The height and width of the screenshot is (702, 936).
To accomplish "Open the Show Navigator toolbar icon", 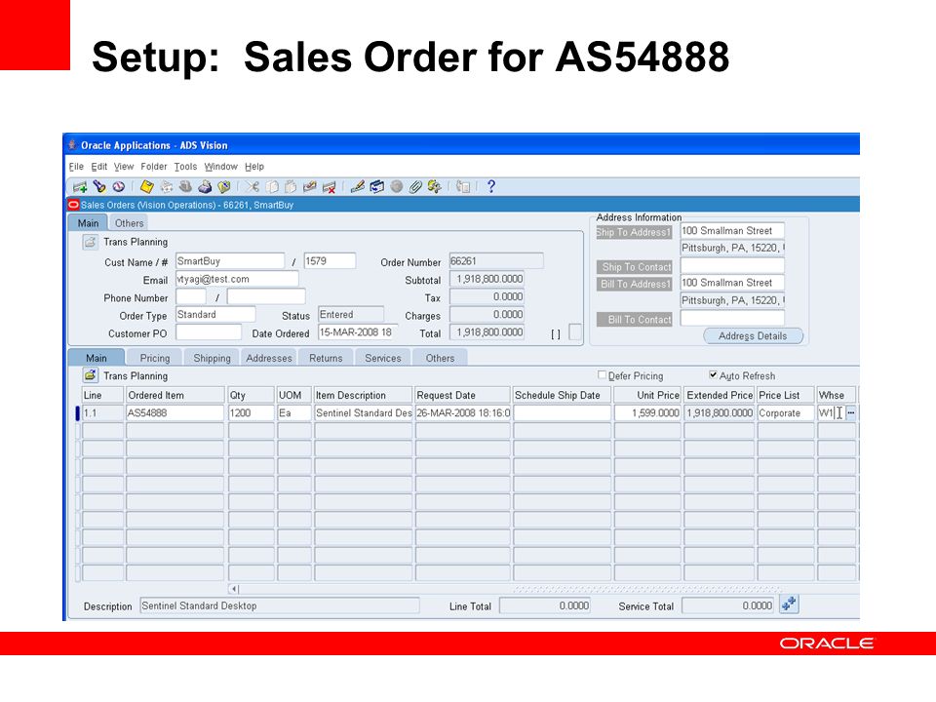I will pyautogui.click(x=118, y=187).
